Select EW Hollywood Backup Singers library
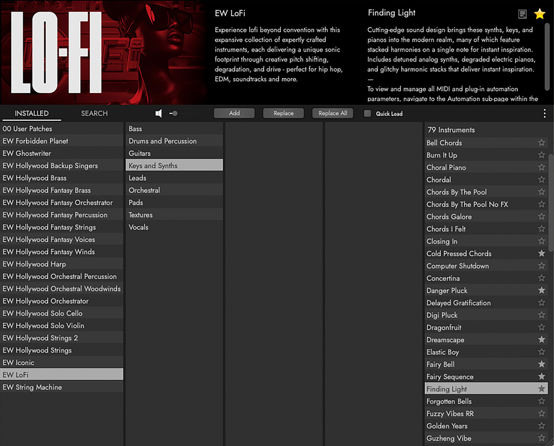The height and width of the screenshot is (446, 554). [62, 166]
